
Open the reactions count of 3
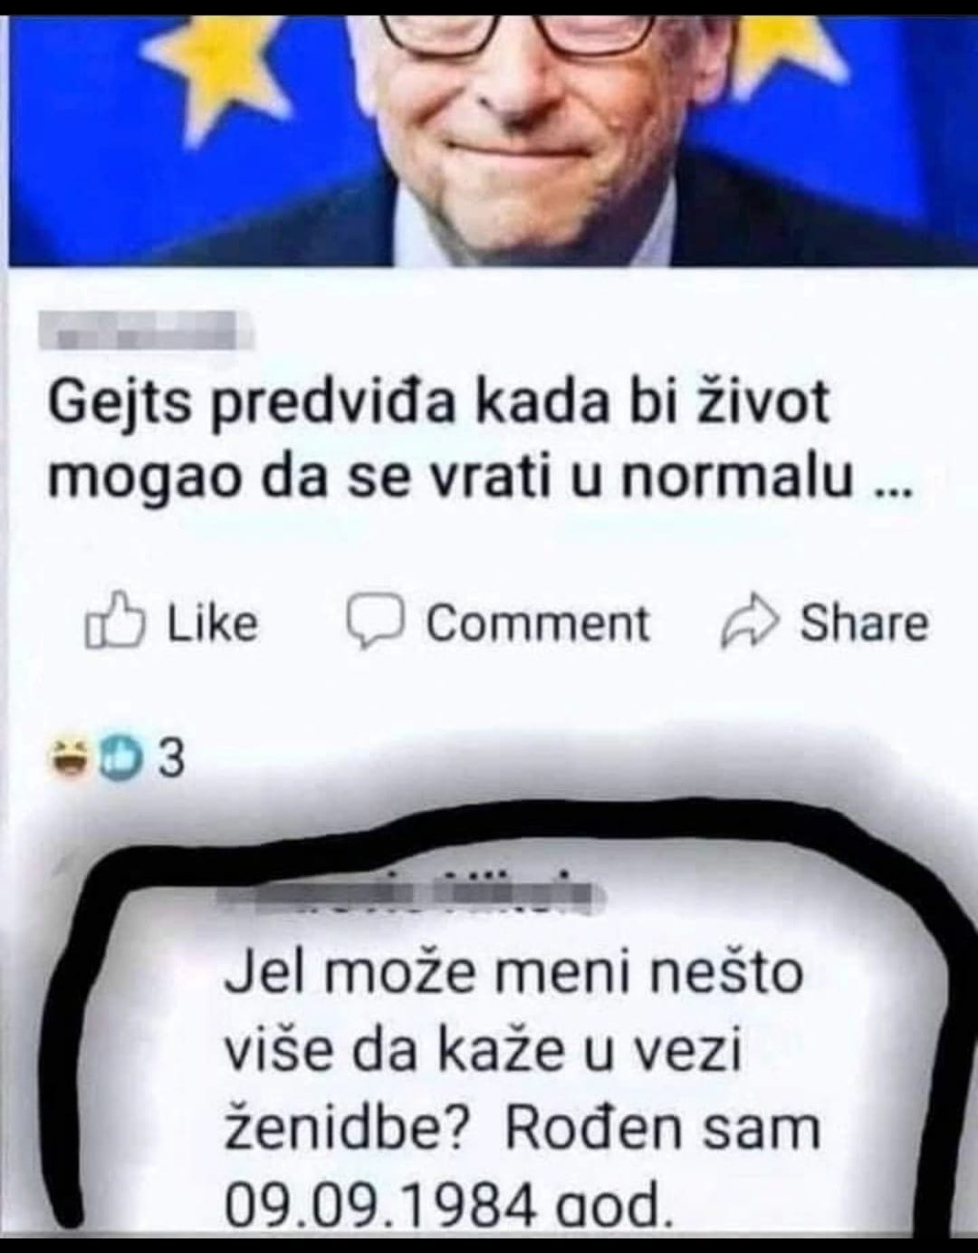tap(172, 759)
